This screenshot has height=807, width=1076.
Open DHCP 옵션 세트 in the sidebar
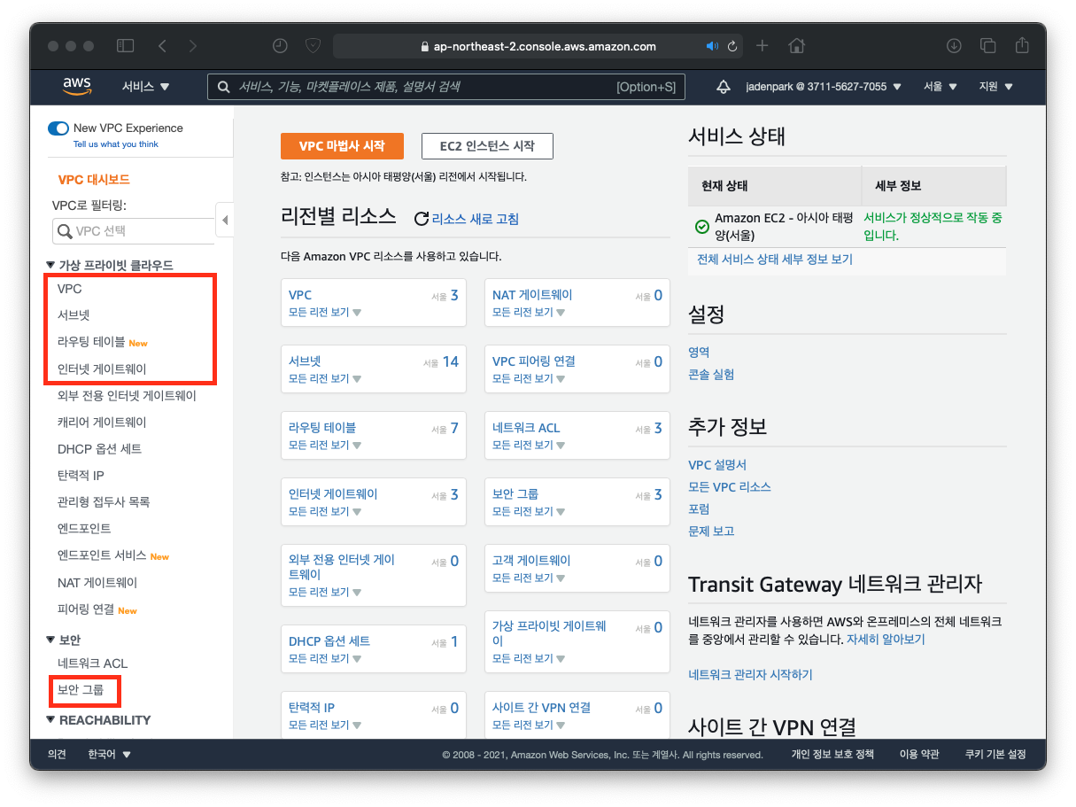point(99,448)
